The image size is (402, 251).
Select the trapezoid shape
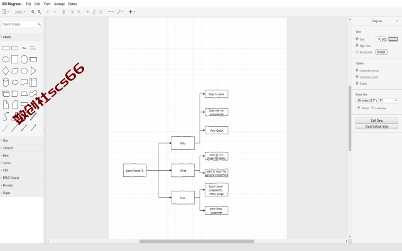(x=24, y=93)
